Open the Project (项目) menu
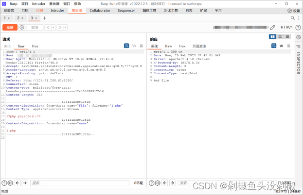The image size is (303, 195). click(24, 4)
